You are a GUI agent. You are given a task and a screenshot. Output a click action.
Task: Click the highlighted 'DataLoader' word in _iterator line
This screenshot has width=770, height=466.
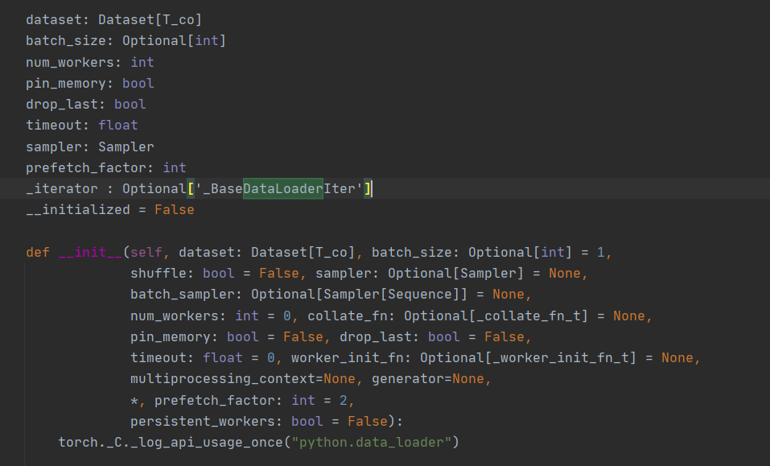(283, 188)
